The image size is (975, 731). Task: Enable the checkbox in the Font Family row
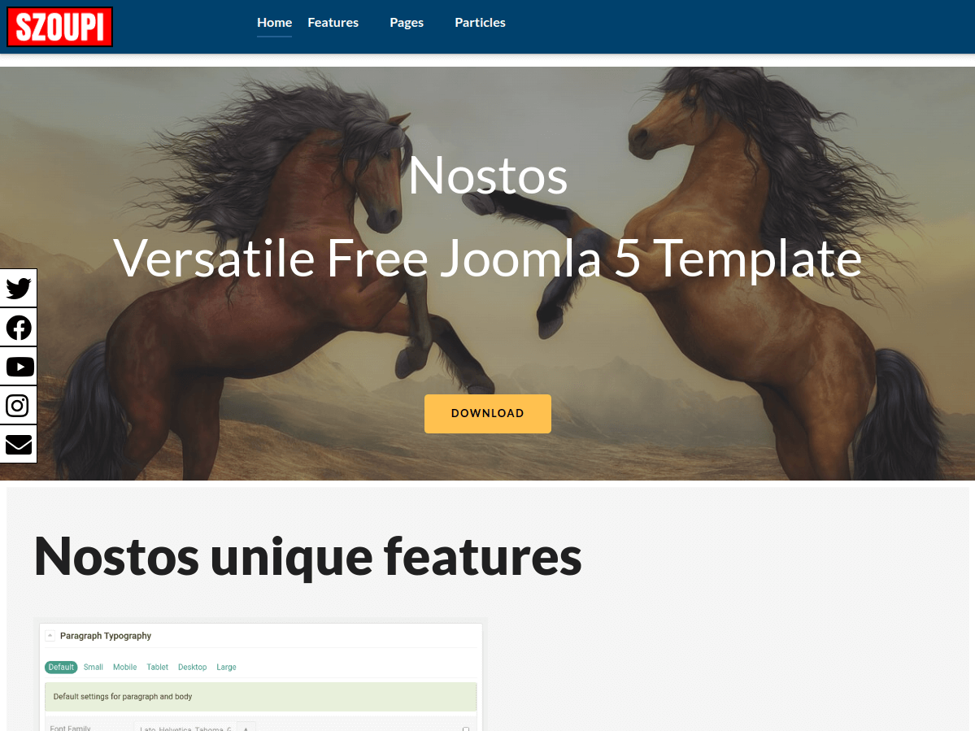pyautogui.click(x=464, y=728)
